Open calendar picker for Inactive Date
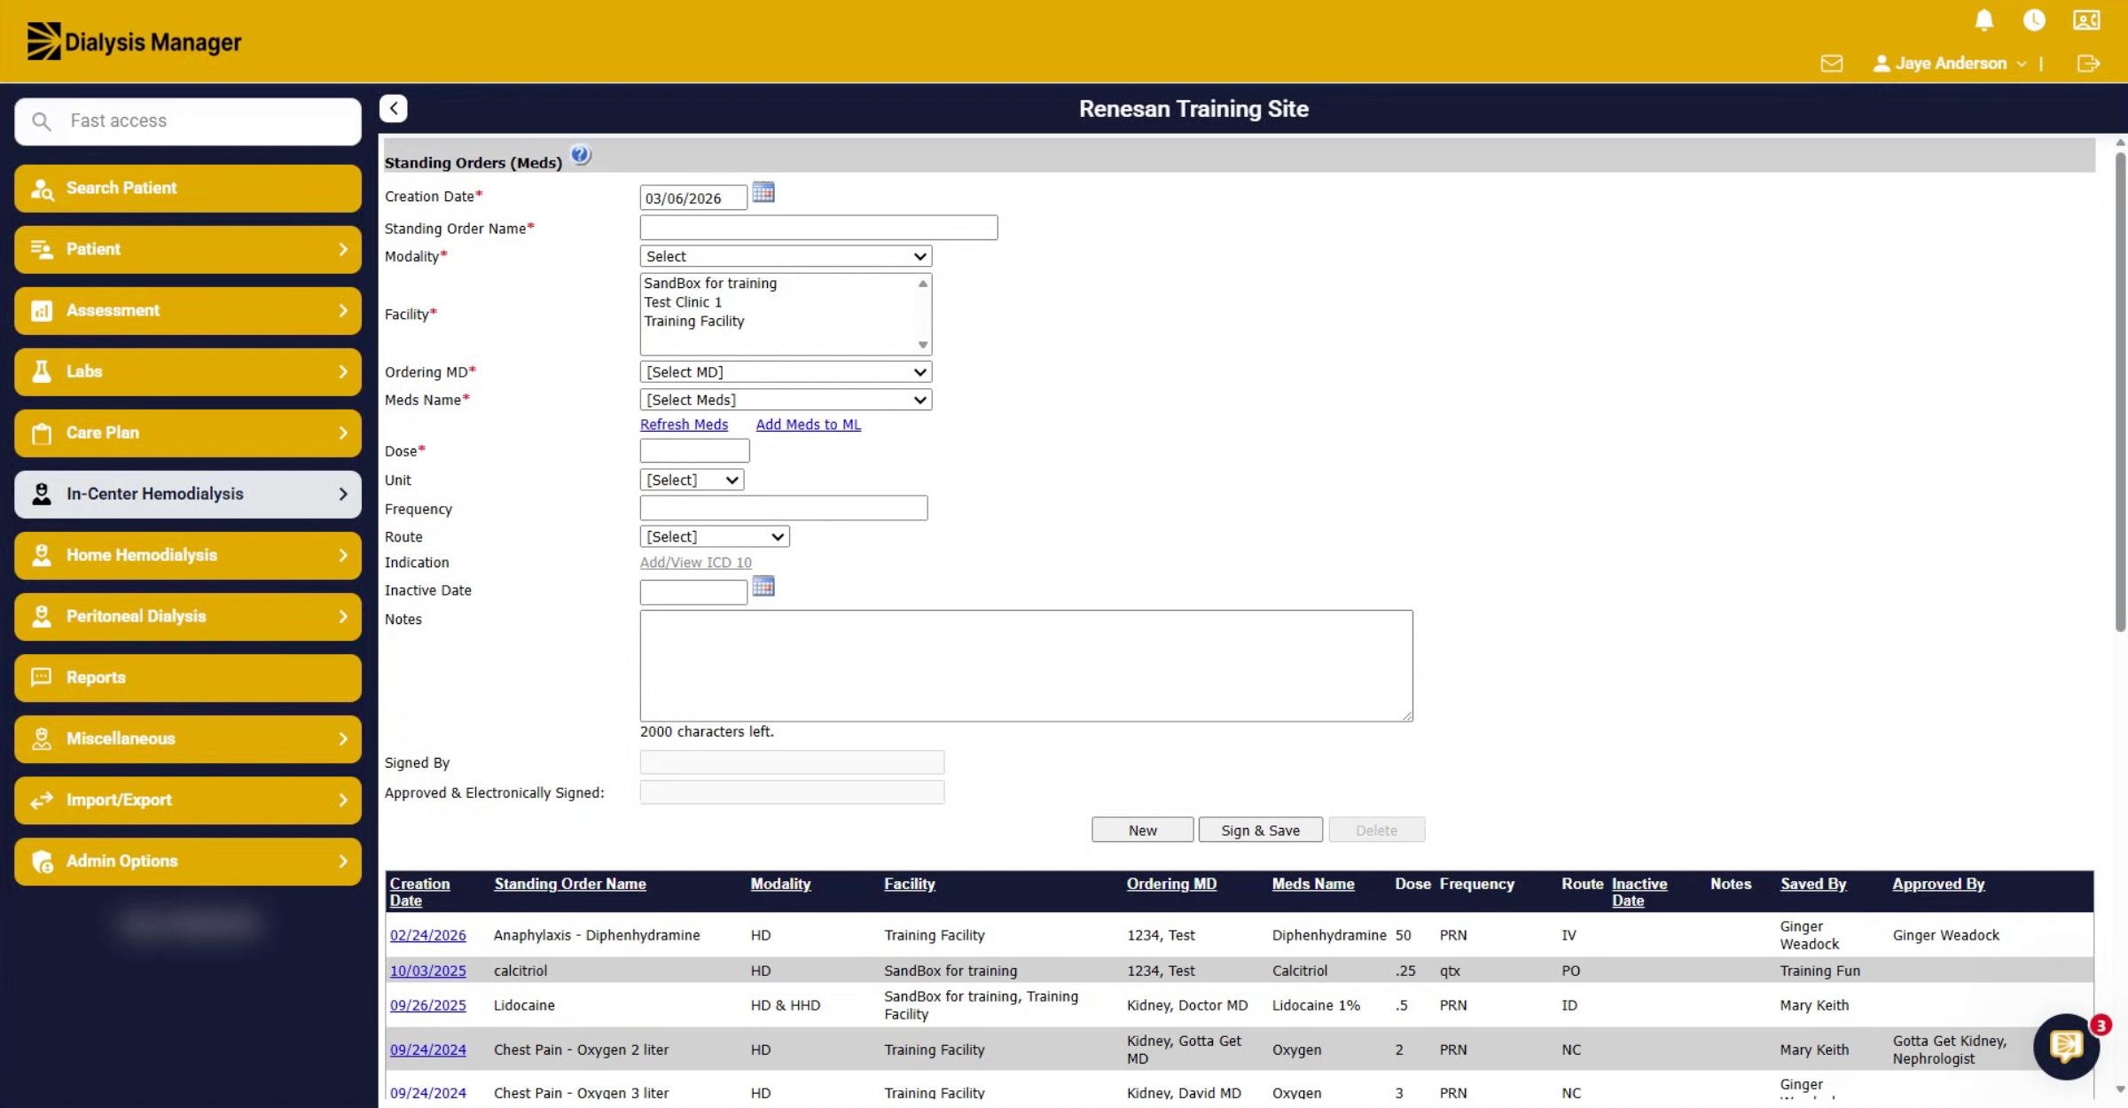 point(763,586)
